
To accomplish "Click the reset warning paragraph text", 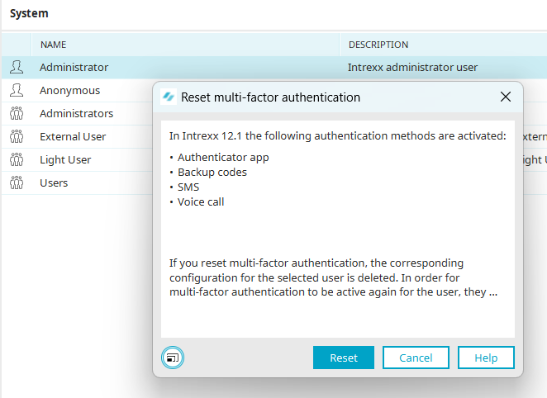I will tap(334, 277).
